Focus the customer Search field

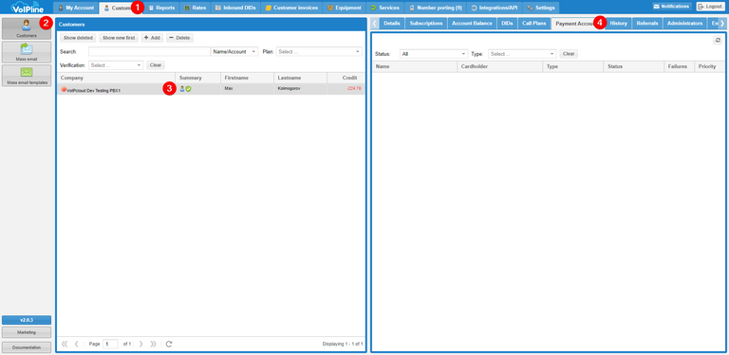pyautogui.click(x=149, y=52)
